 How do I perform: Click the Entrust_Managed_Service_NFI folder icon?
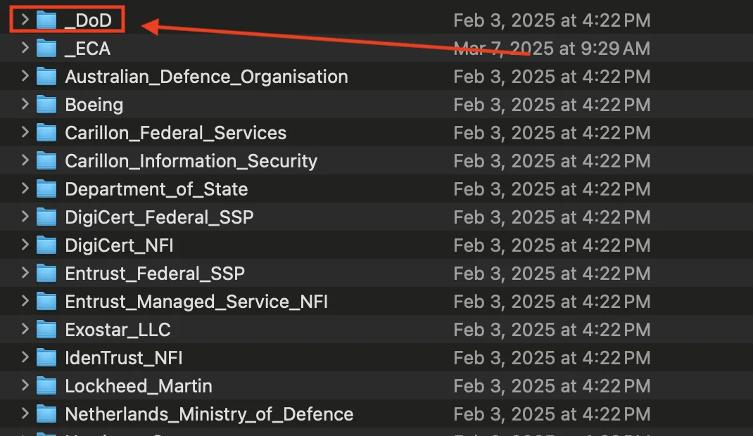click(46, 301)
